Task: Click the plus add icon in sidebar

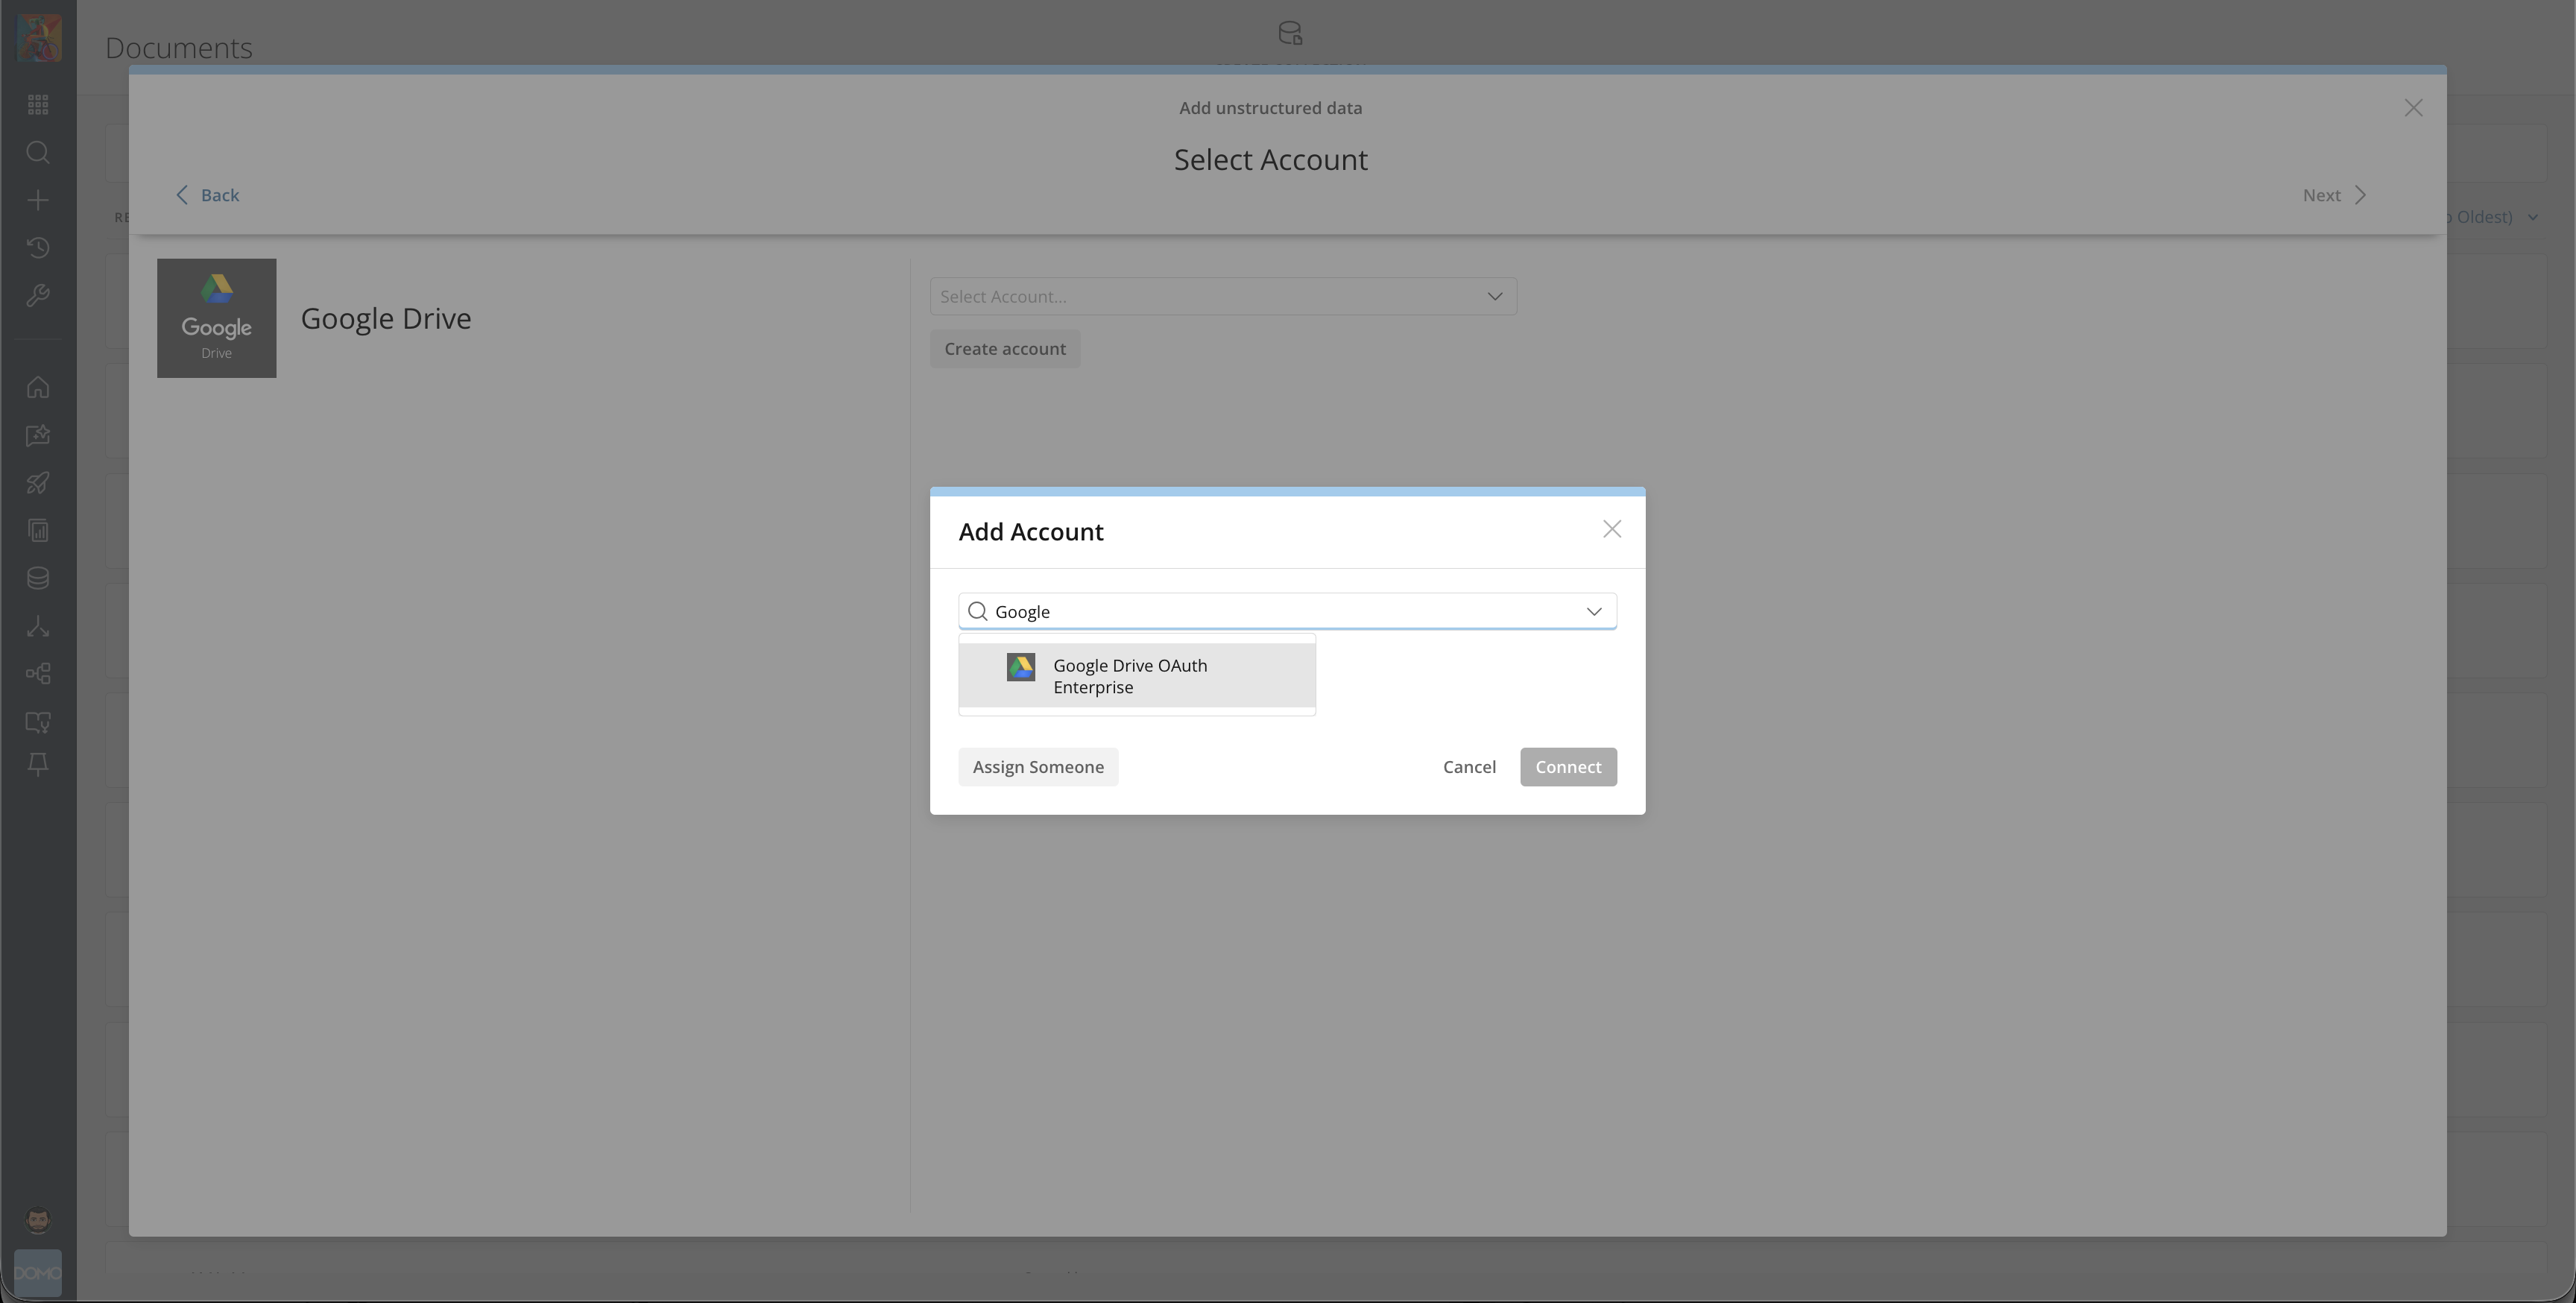Action: tap(38, 200)
